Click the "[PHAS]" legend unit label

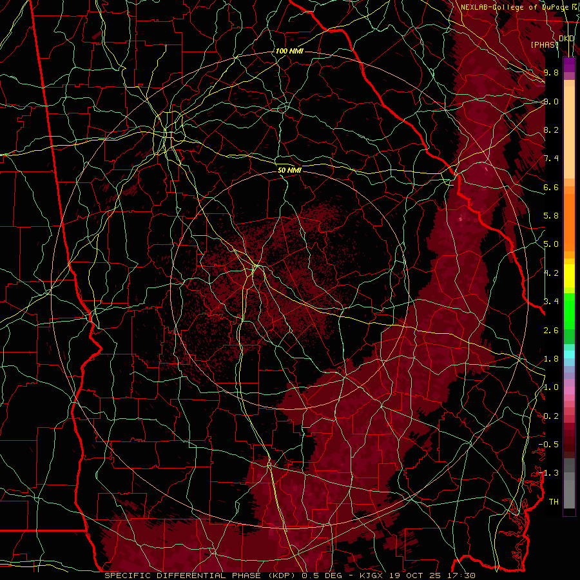pos(545,44)
